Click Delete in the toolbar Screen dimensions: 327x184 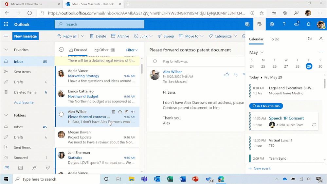[98, 36]
